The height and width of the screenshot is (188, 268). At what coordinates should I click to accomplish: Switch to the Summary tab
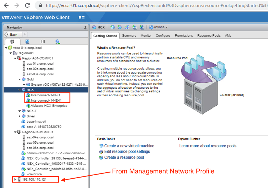(129, 36)
